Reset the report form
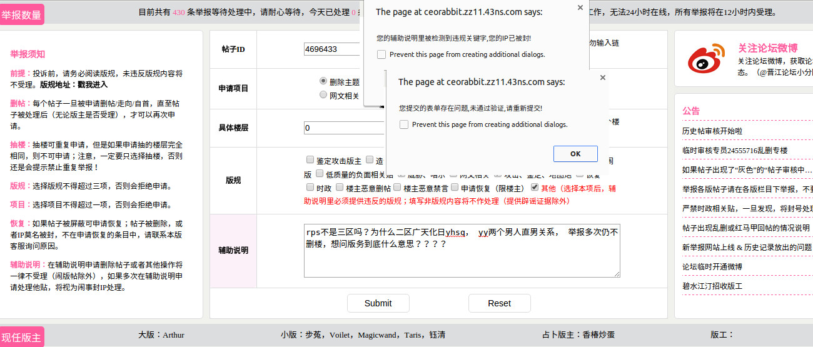Image resolution: width=813 pixels, height=347 pixels. pyautogui.click(x=500, y=303)
